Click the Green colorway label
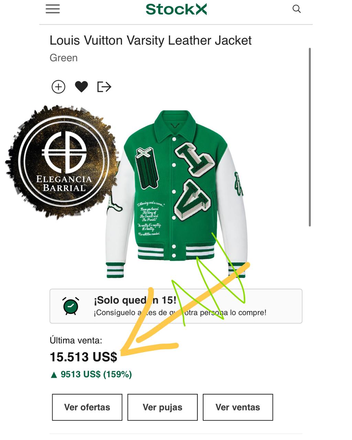The width and height of the screenshot is (352, 440). (x=64, y=58)
